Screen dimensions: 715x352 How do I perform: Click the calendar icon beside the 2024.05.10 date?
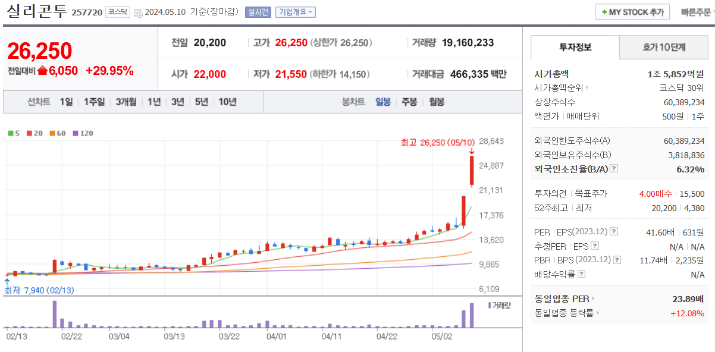[x=138, y=12]
